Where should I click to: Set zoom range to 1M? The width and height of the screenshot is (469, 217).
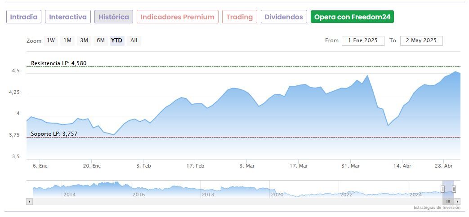click(67, 40)
